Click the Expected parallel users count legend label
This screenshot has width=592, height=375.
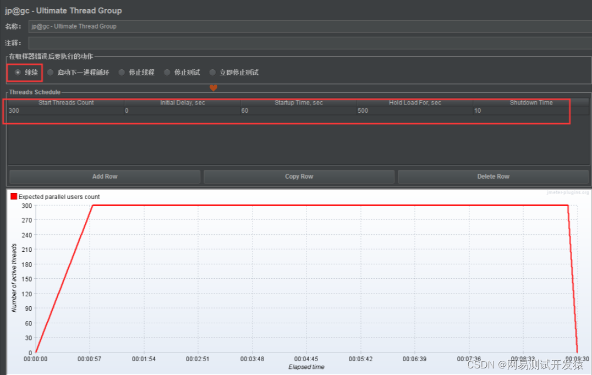[59, 197]
